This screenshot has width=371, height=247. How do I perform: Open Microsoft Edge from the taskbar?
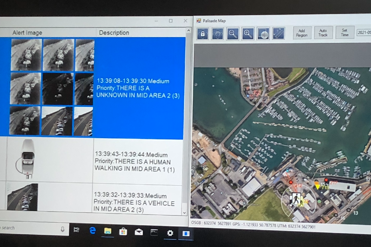click(x=92, y=231)
